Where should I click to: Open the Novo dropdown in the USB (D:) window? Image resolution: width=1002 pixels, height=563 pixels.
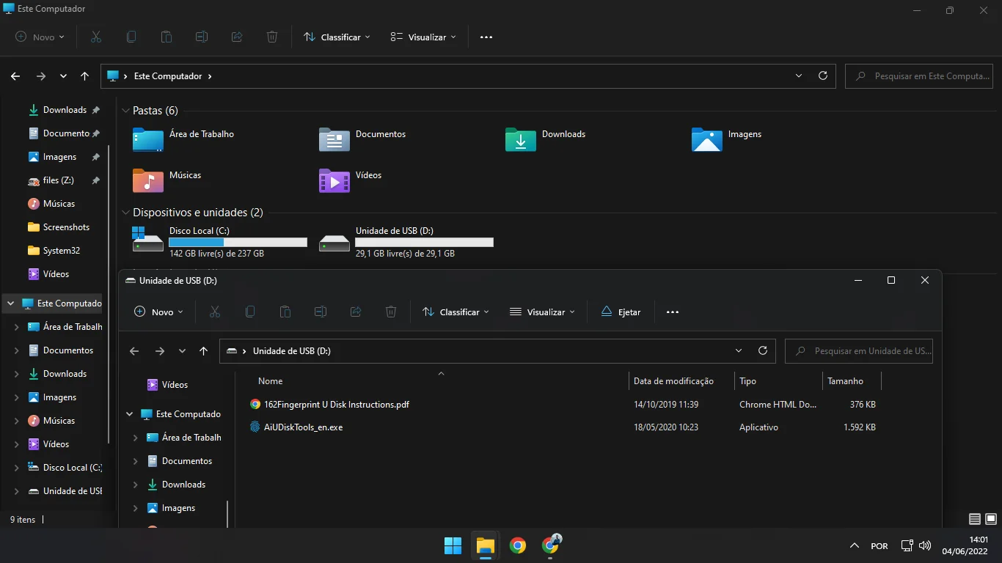[158, 312]
